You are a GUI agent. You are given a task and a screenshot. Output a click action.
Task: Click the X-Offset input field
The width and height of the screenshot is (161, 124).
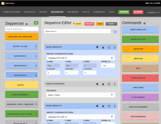point(53,73)
